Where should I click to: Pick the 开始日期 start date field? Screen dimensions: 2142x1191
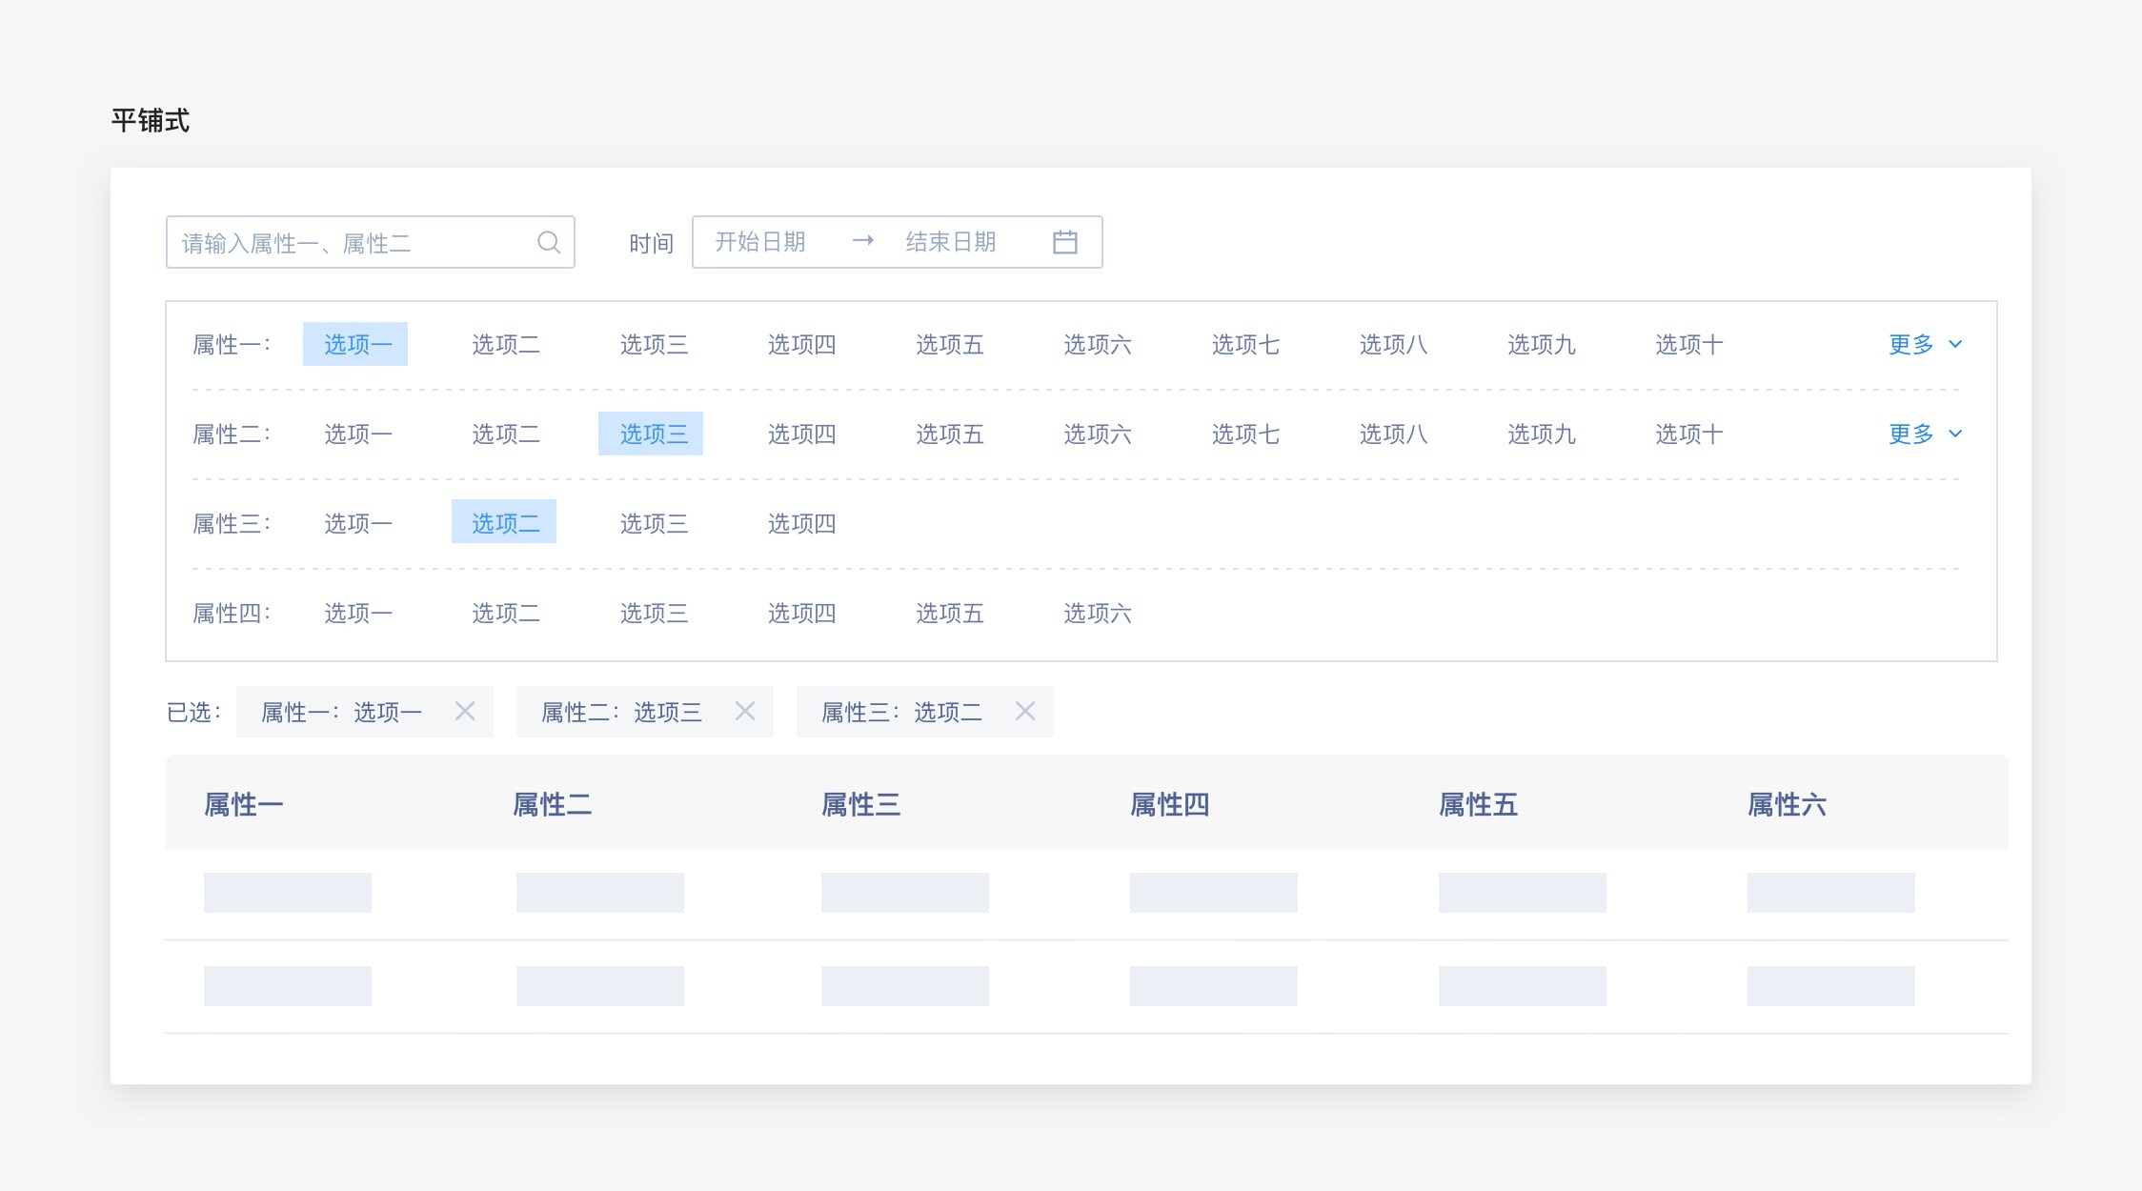760,242
